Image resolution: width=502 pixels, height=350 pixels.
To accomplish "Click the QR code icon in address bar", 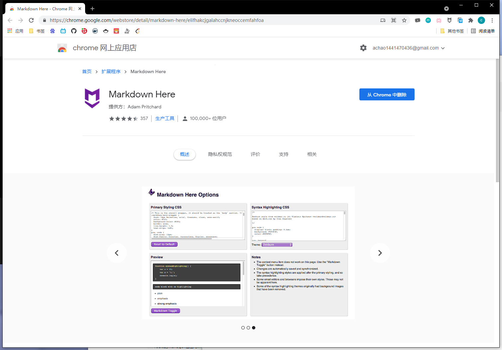I will [394, 20].
